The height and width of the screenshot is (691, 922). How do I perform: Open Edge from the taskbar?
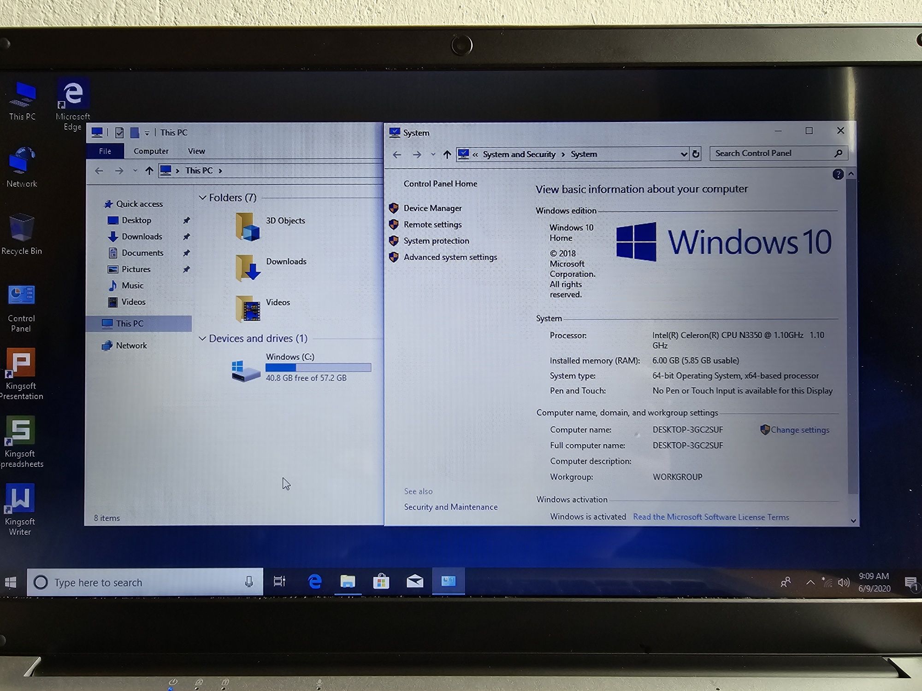pyautogui.click(x=315, y=581)
